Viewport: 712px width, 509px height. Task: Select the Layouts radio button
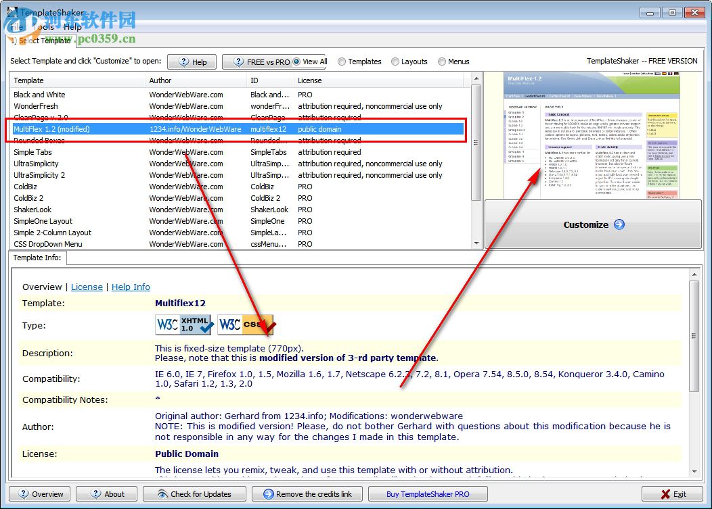coord(395,62)
